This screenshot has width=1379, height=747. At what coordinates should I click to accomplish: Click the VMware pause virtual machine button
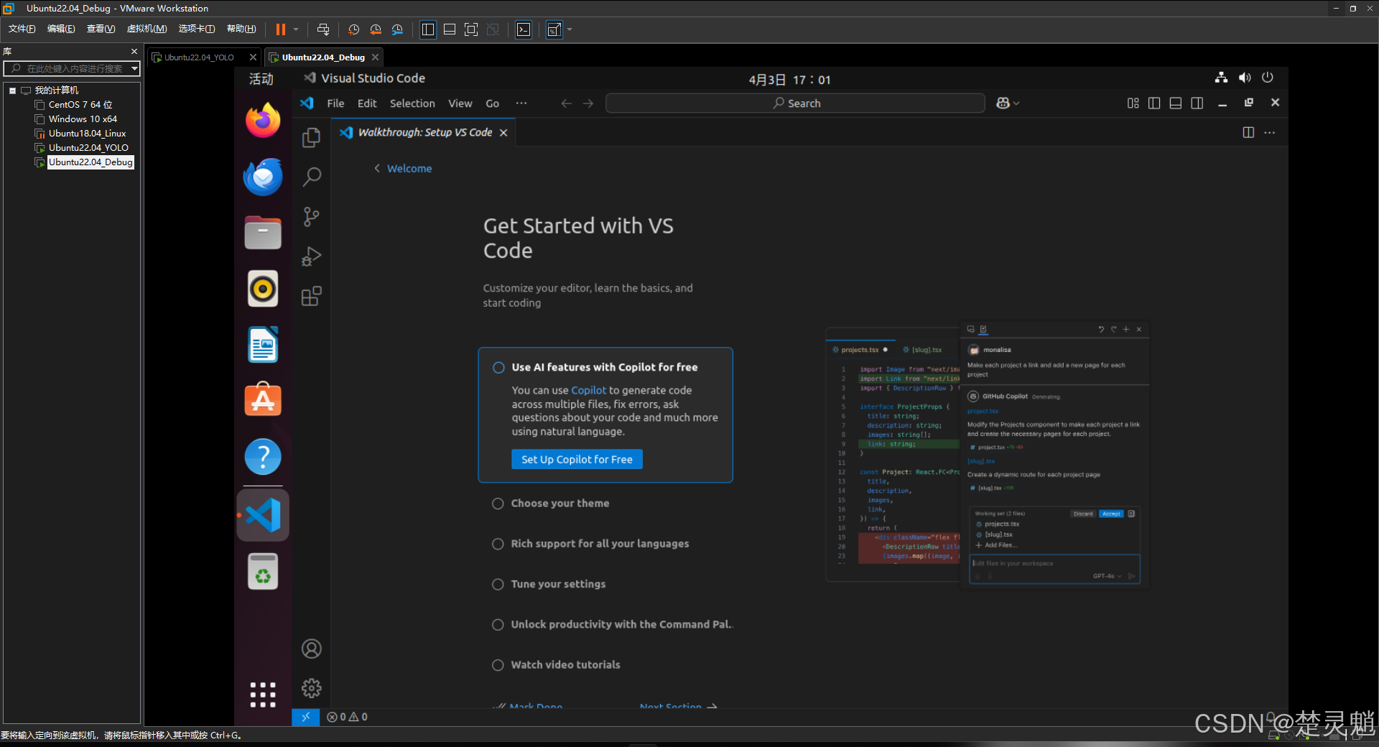coord(281,29)
